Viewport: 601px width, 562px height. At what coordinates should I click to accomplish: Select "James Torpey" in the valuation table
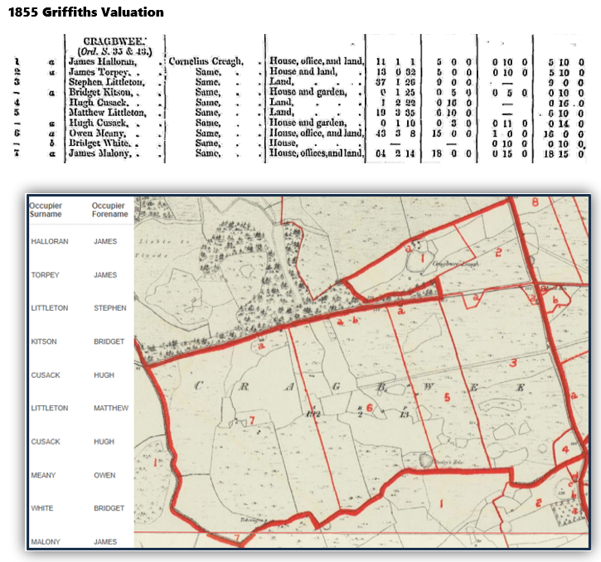pyautogui.click(x=98, y=71)
